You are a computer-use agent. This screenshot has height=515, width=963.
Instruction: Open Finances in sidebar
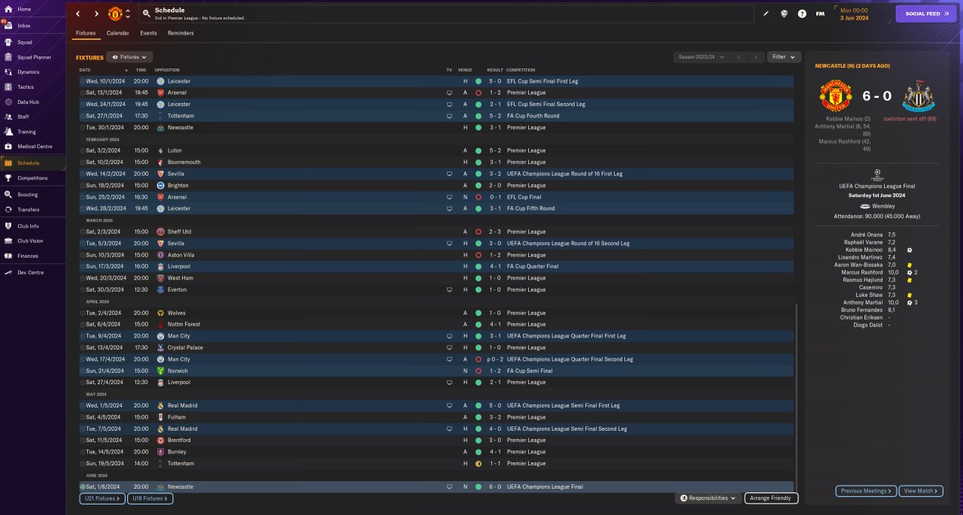pyautogui.click(x=28, y=256)
